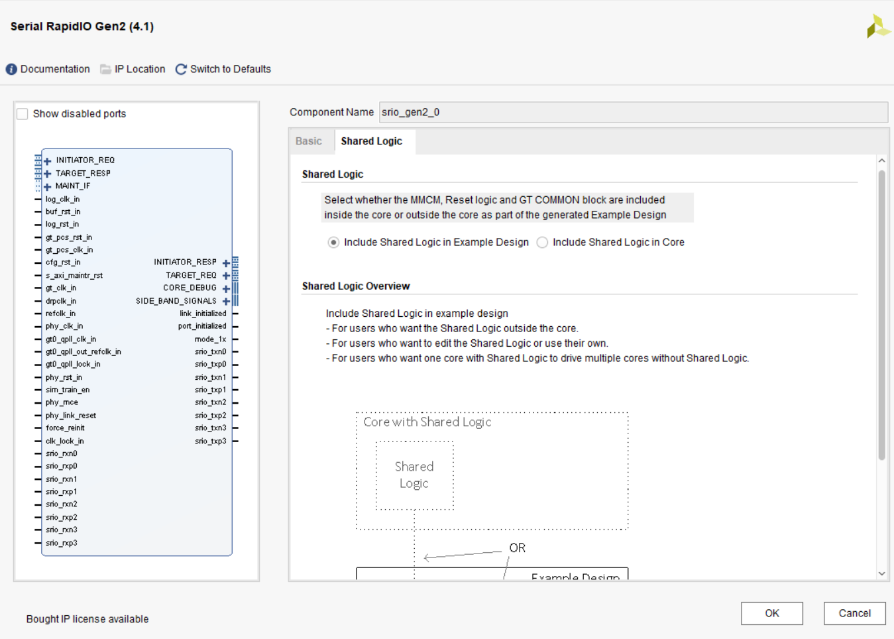The width and height of the screenshot is (894, 639).
Task: Select the log_rst_in port
Action: click(62, 224)
